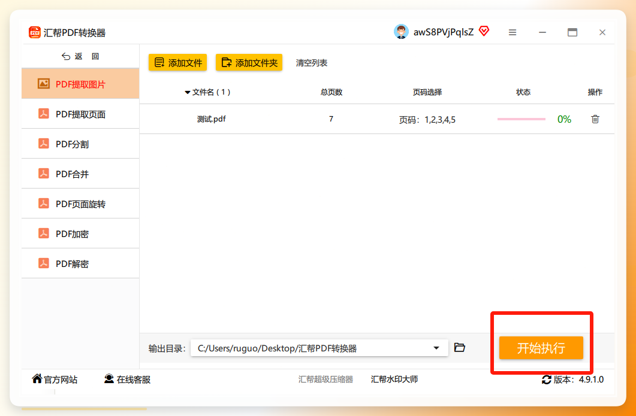This screenshot has height=416, width=636.
Task: Click the 状态 column header
Action: tap(523, 92)
